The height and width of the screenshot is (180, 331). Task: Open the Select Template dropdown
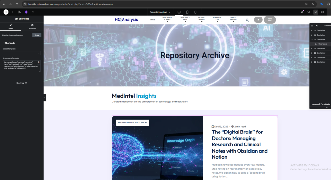(22, 53)
